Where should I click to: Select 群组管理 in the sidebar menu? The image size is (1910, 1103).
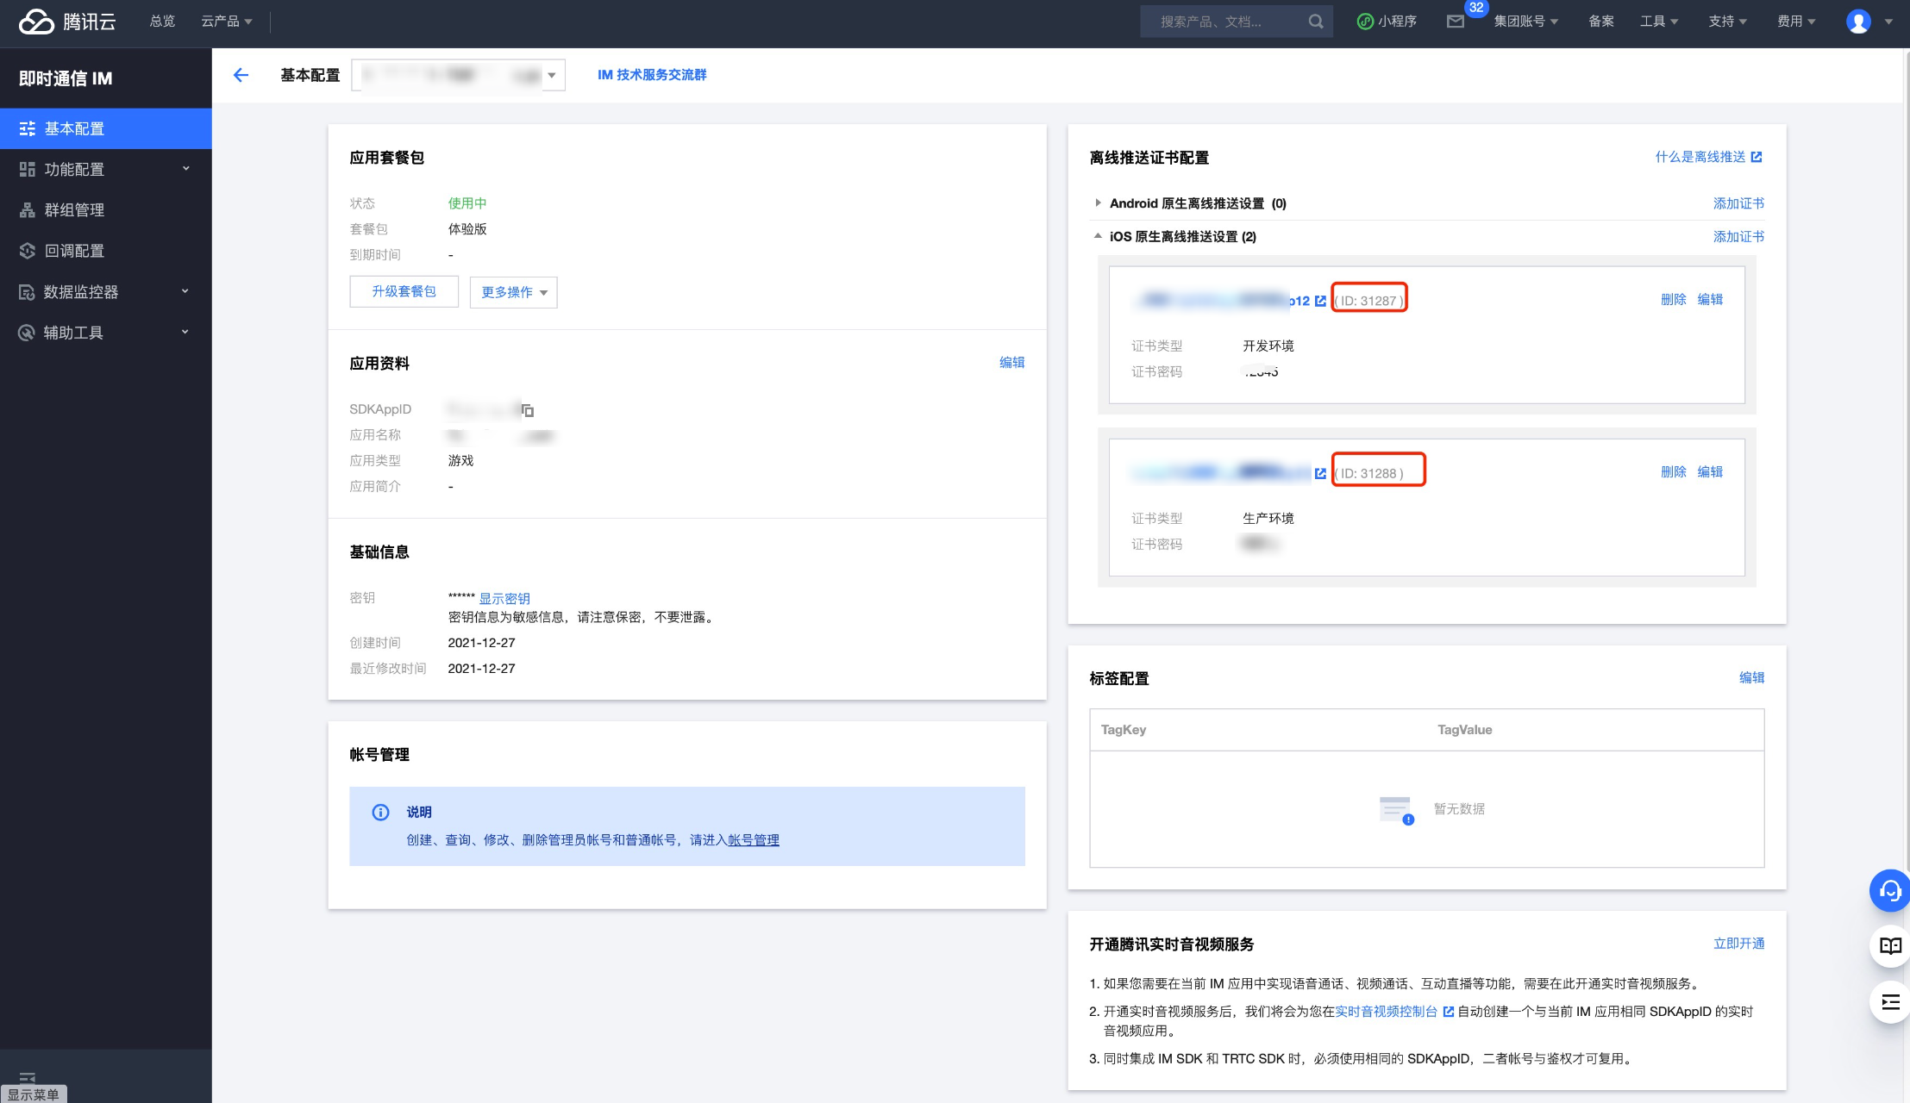pos(74,210)
